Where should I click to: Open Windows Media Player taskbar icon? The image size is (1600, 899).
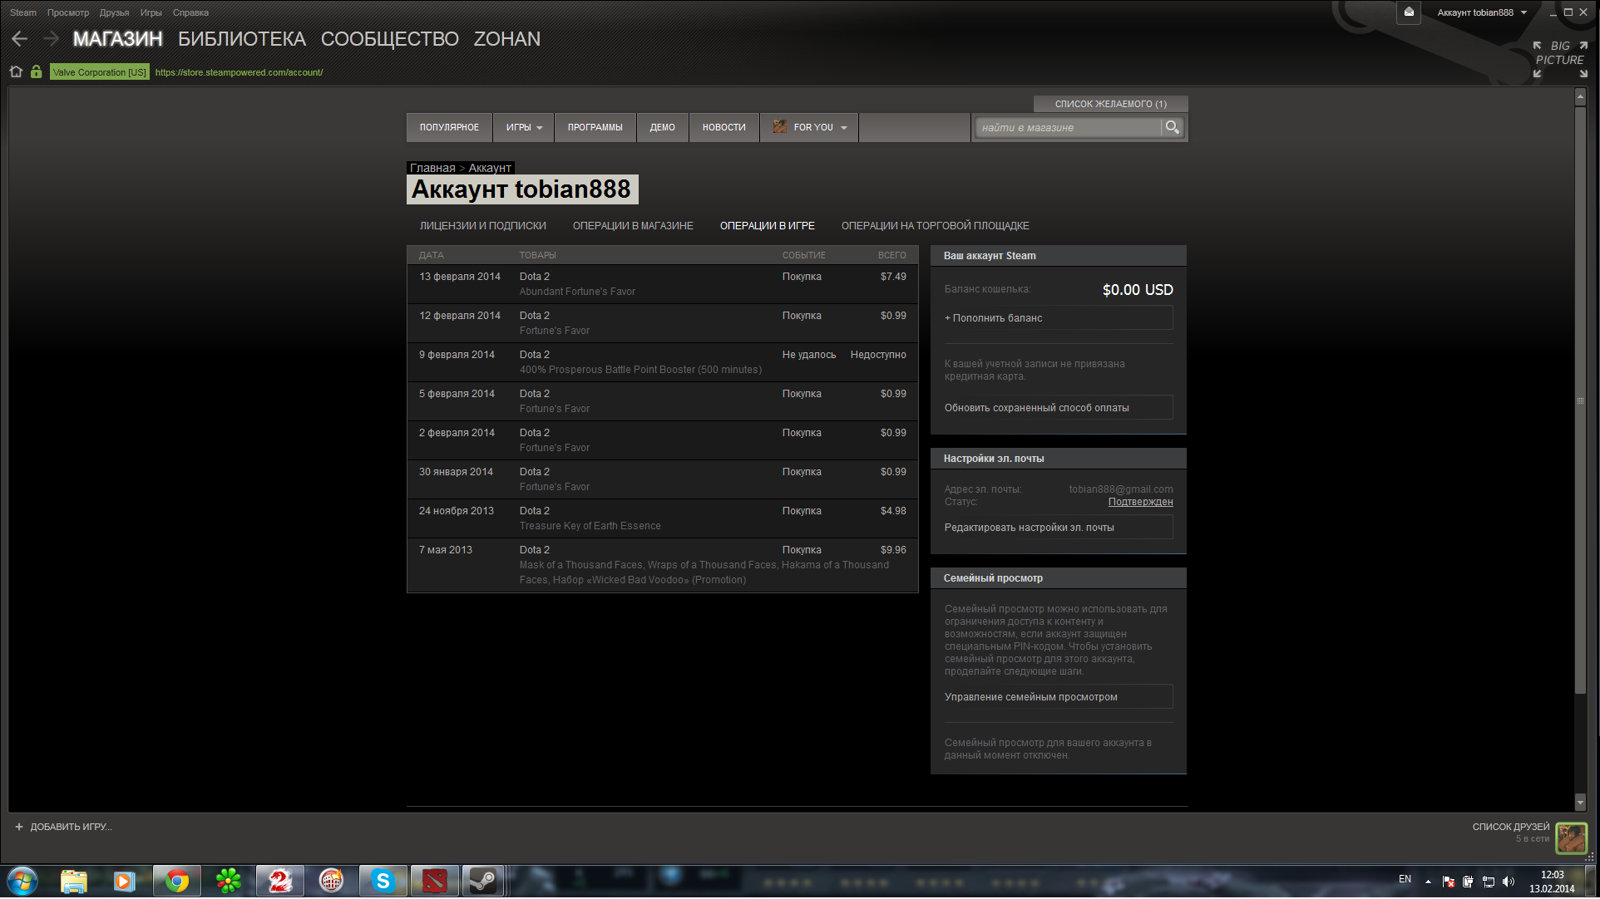click(x=124, y=882)
